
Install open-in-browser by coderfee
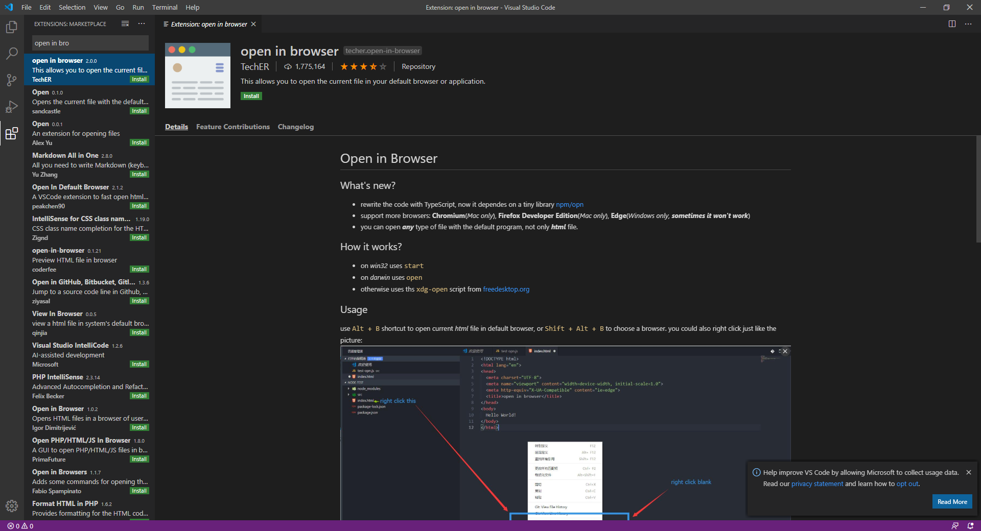click(x=139, y=269)
